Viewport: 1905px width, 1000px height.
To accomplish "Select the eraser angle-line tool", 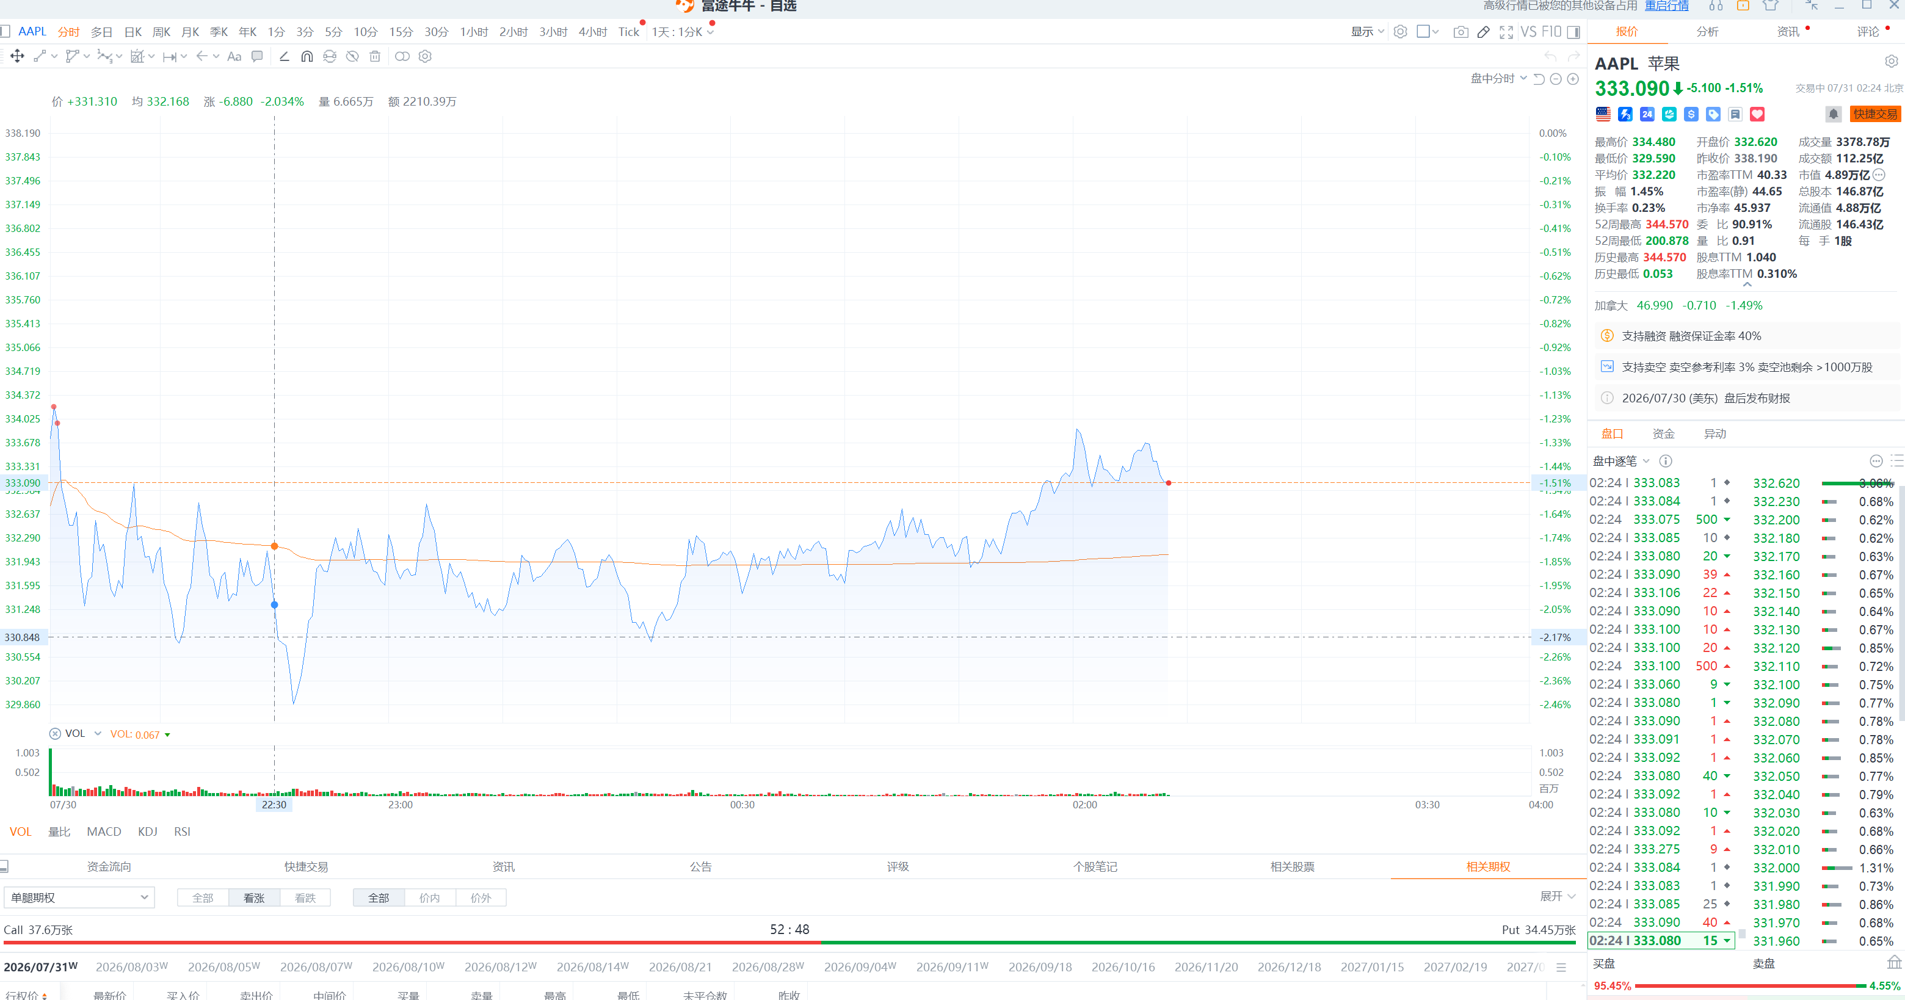I will point(284,56).
